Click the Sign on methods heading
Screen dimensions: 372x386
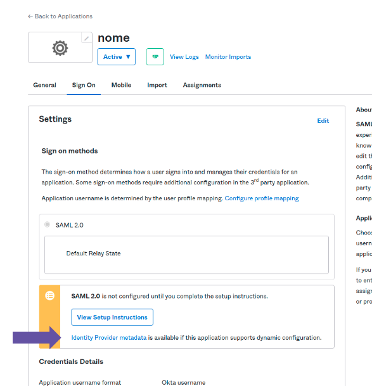70,151
